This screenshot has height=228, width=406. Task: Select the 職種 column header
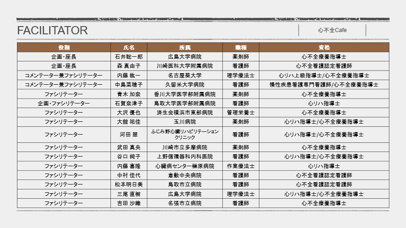(x=241, y=48)
